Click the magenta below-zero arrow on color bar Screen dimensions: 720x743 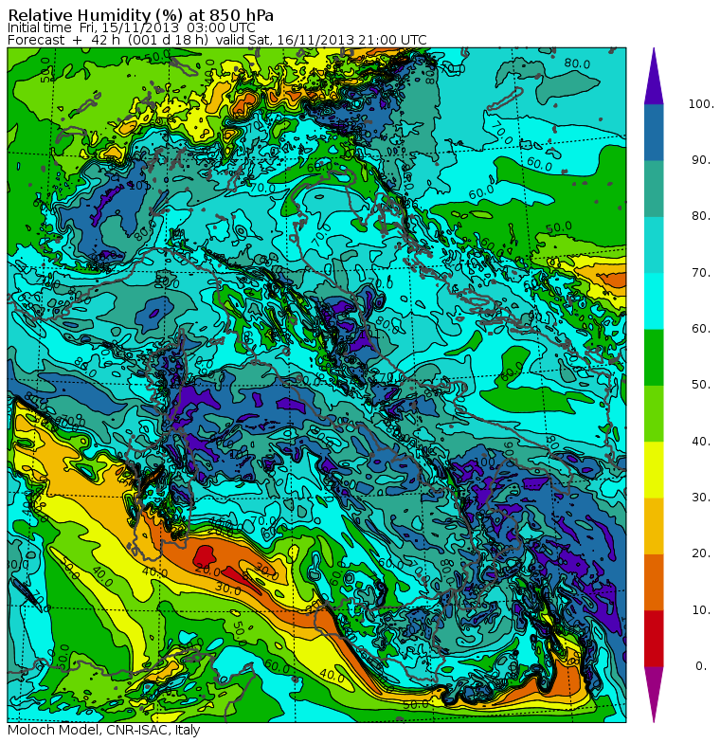(654, 695)
